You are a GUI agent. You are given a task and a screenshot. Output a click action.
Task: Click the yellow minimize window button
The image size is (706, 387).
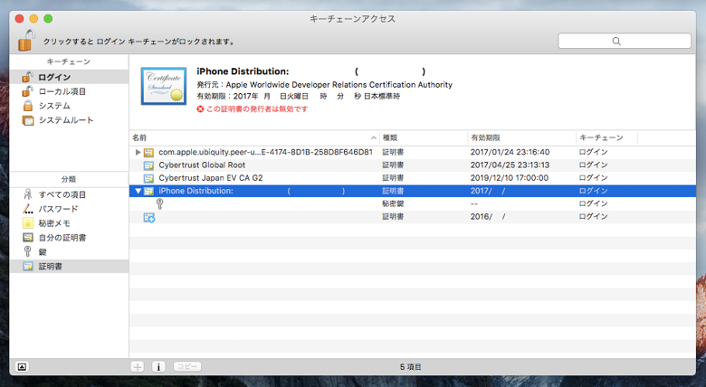(33, 18)
